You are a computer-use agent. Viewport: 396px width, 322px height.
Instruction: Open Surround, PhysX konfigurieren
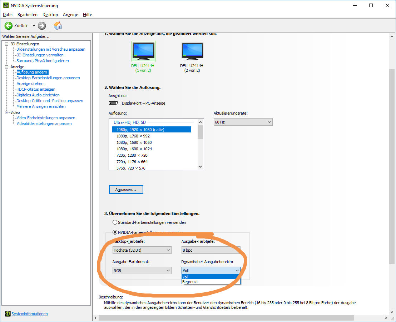(43, 61)
